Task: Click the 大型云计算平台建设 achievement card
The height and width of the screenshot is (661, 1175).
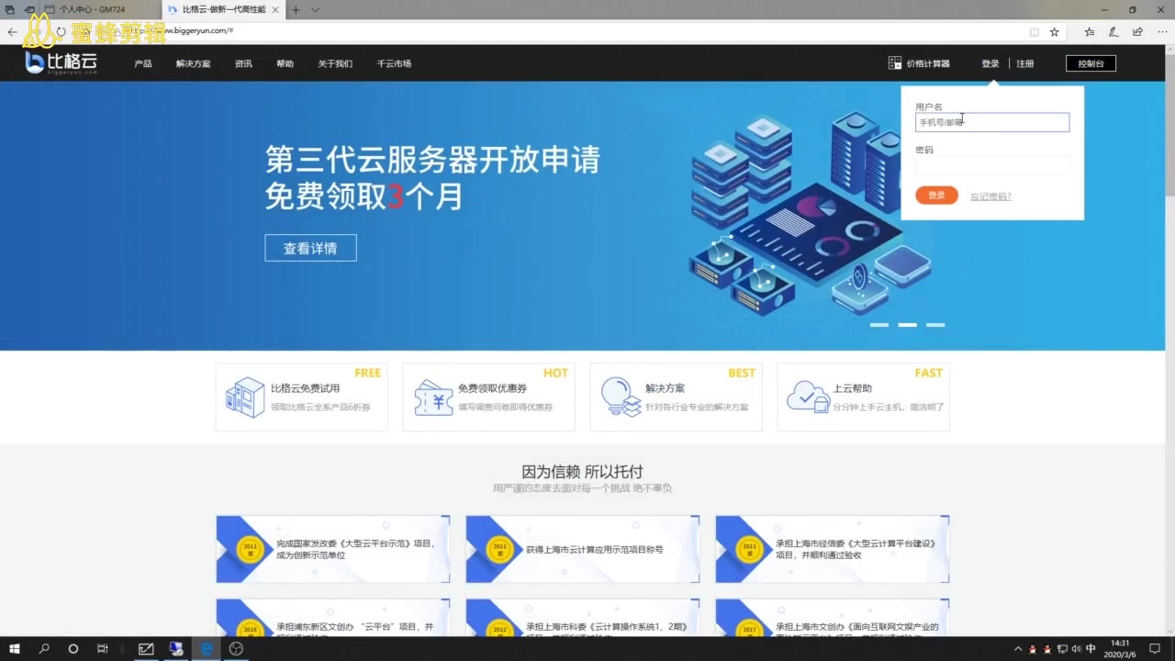Action: (x=833, y=549)
